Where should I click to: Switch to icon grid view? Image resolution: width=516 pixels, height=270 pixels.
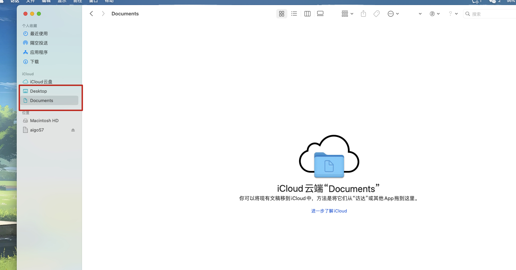tap(282, 14)
